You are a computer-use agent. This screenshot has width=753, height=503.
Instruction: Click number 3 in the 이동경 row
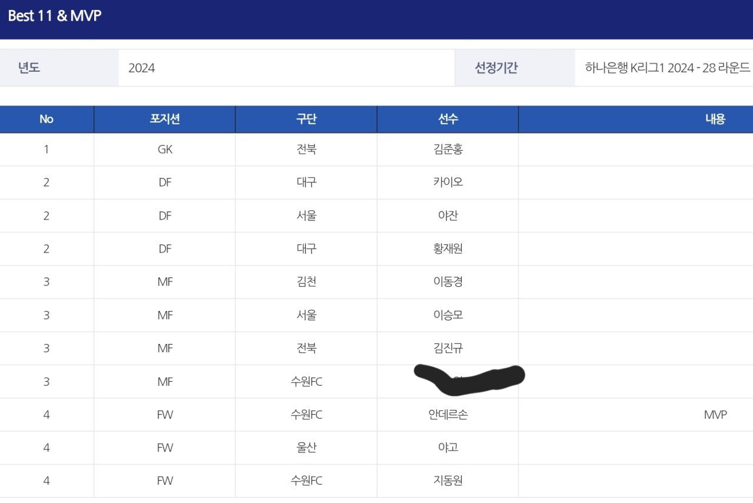(x=46, y=282)
